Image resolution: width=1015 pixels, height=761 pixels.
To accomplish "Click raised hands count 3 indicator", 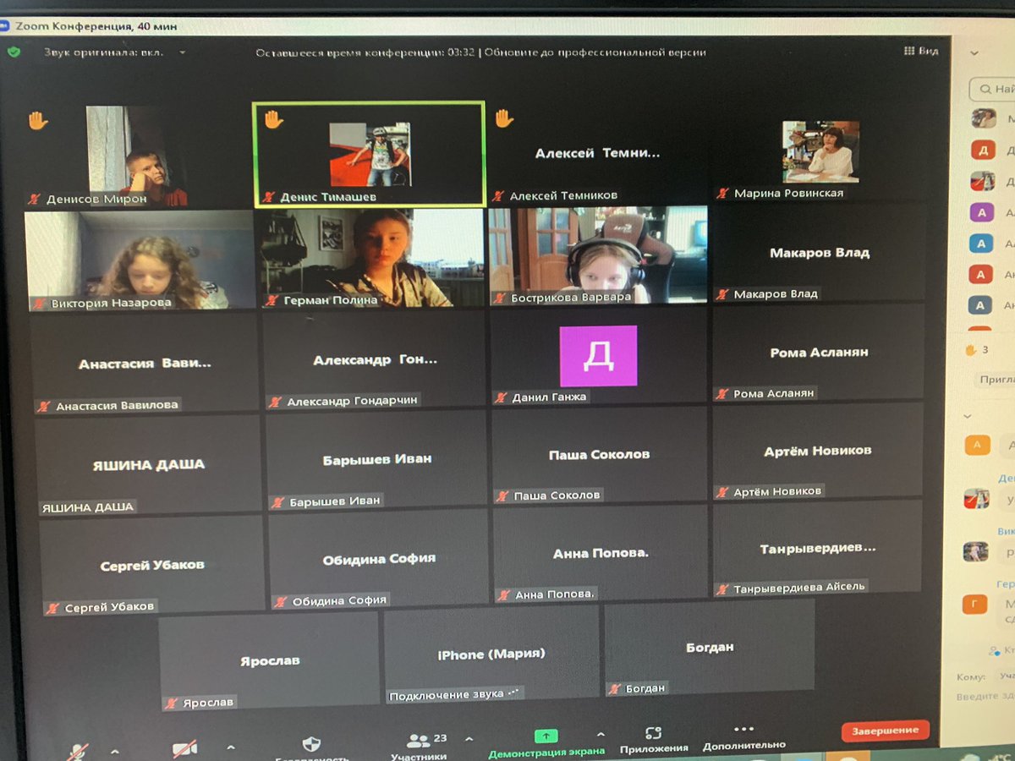I will [x=976, y=349].
